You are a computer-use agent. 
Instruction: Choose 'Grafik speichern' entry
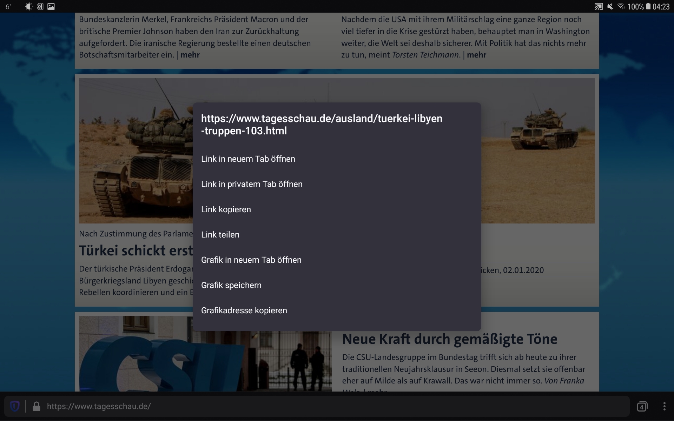click(231, 285)
